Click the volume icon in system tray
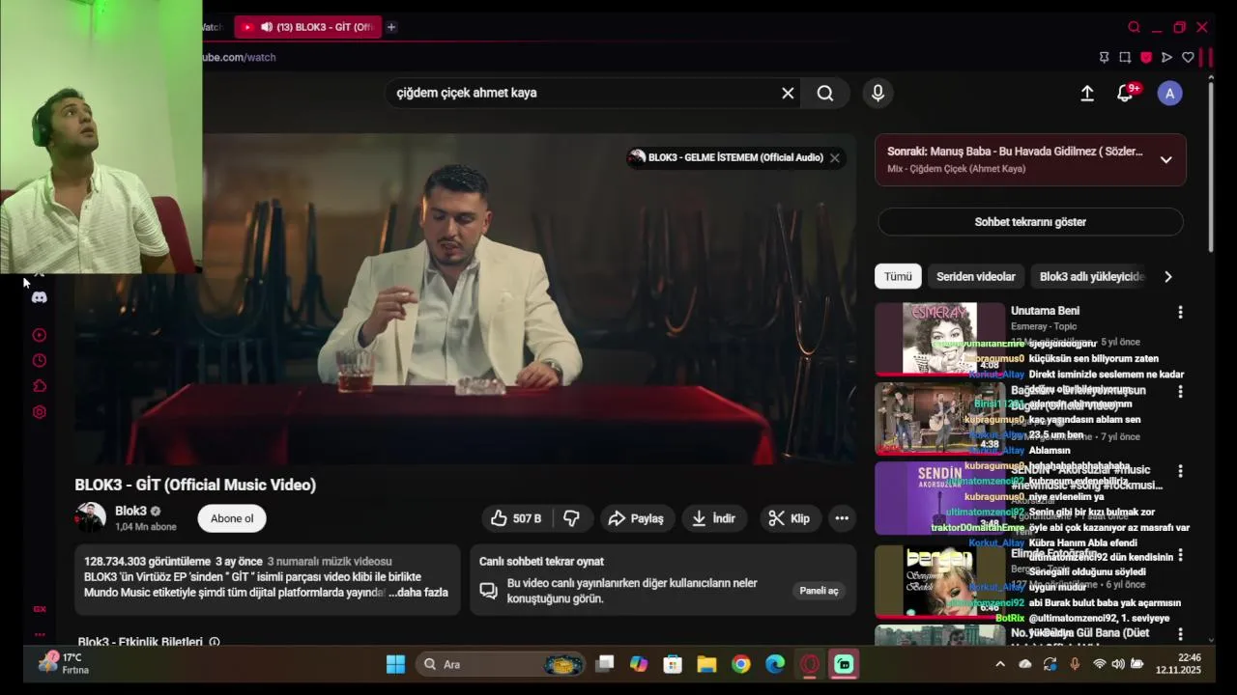 coord(1118,664)
